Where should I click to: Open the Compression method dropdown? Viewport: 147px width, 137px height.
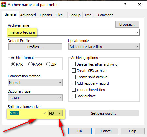coord(35,83)
